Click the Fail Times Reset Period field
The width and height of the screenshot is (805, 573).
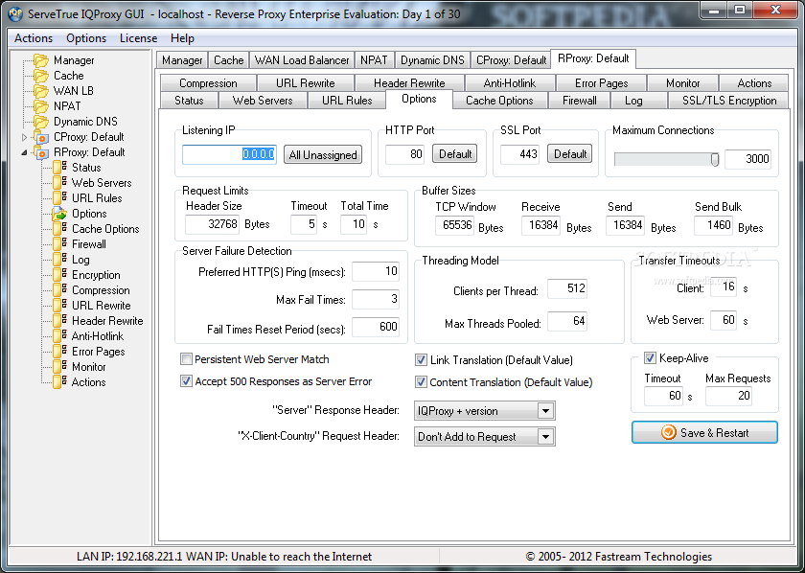point(376,327)
